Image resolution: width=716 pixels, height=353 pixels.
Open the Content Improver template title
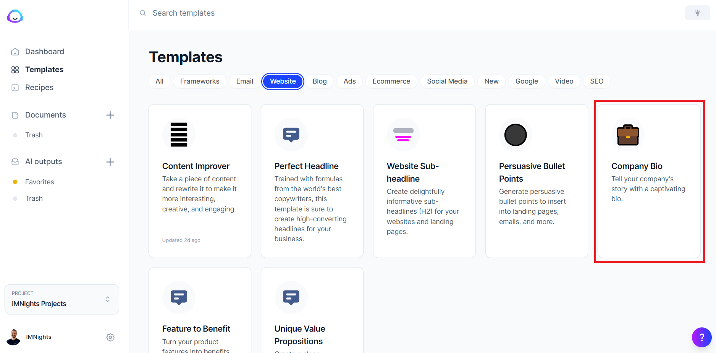[196, 166]
